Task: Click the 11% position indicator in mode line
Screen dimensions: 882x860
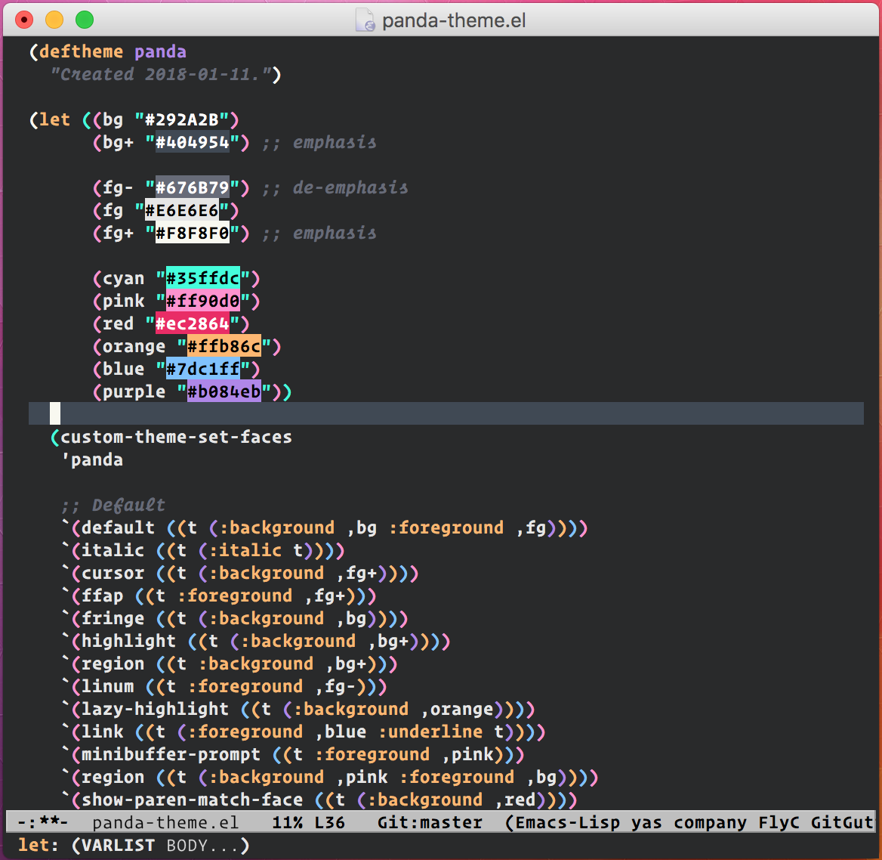Action: [x=288, y=822]
